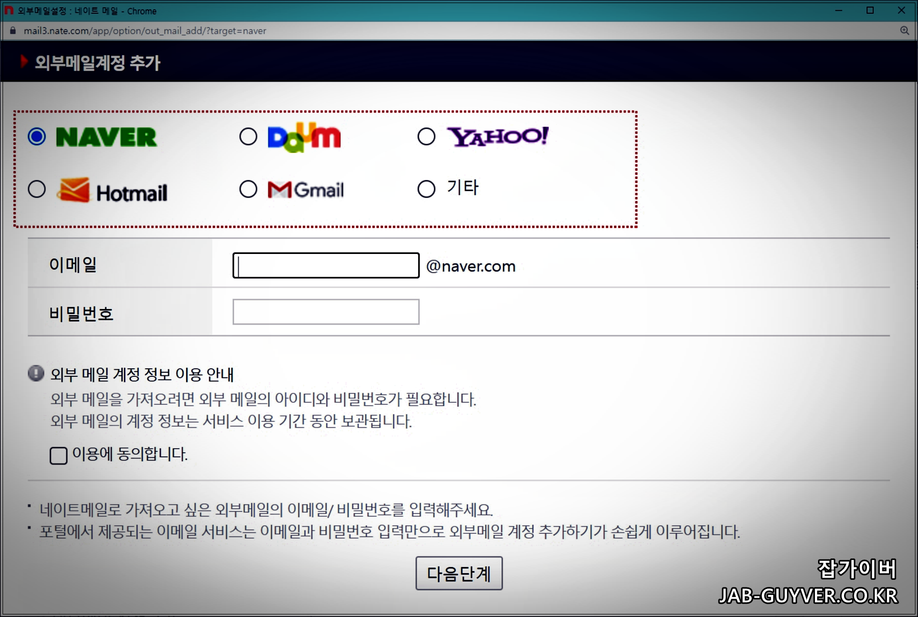This screenshot has height=617, width=918.
Task: Click the 외부메일계정 추가 heading
Action: 97,63
